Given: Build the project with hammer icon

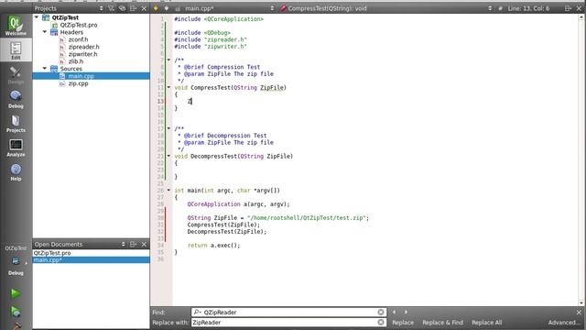Looking at the screenshot, I should 16,326.
